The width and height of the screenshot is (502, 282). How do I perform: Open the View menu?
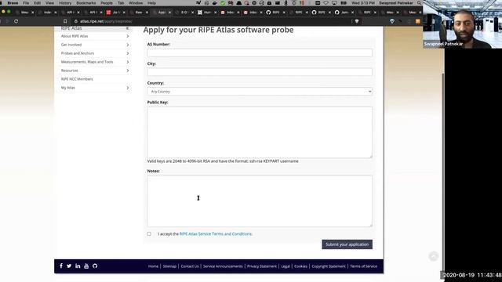49,3
